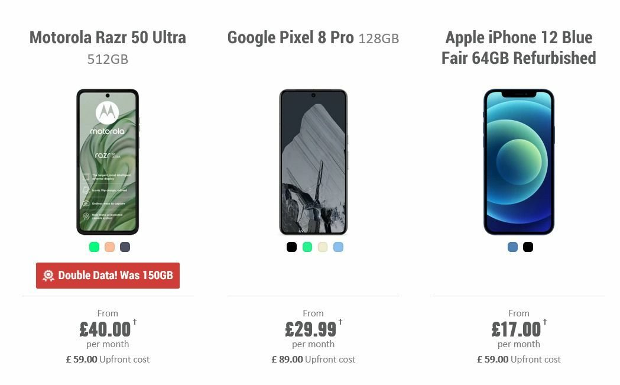Select the black color swatch for Pixel 8 Pro
Image resolution: width=620 pixels, height=385 pixels.
coord(291,247)
